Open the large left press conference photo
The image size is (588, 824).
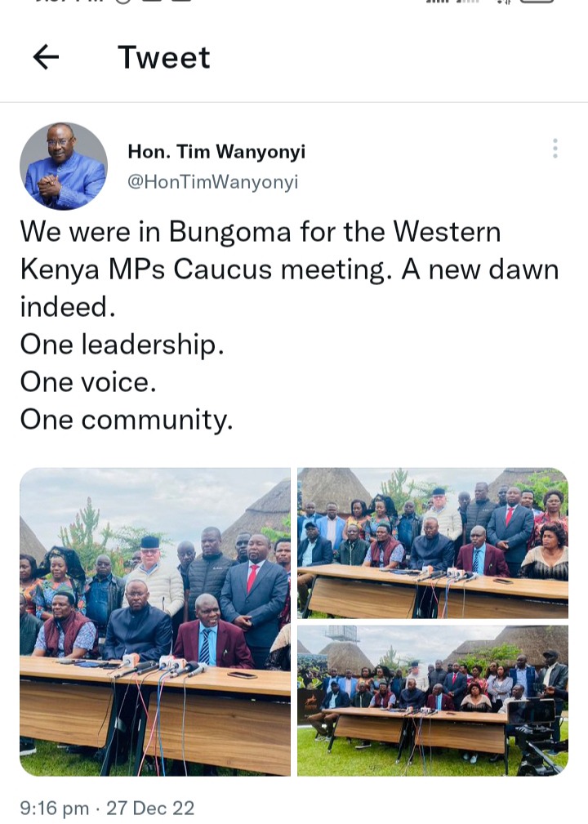pyautogui.click(x=155, y=621)
